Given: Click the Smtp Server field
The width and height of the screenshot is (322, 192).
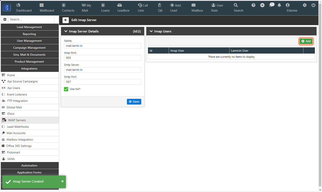Looking at the screenshot, I should (x=103, y=70).
